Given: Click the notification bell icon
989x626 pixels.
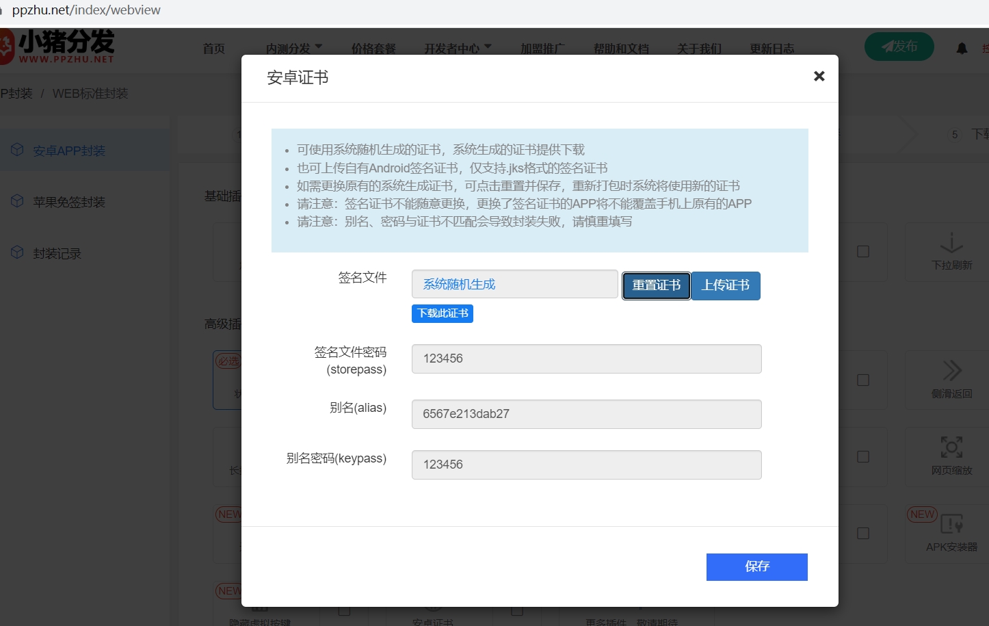Looking at the screenshot, I should pyautogui.click(x=962, y=48).
